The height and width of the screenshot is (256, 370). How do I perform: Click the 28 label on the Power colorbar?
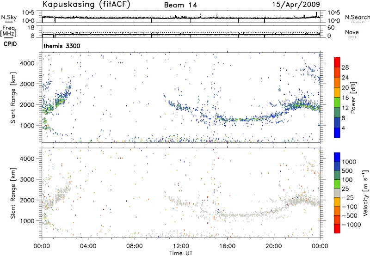345,67
